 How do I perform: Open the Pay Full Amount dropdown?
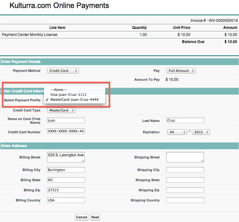click(x=181, y=71)
